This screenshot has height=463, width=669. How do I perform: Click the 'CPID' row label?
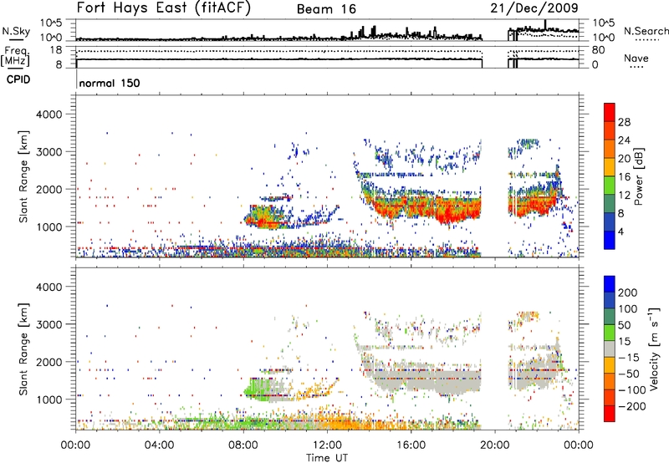coord(18,79)
